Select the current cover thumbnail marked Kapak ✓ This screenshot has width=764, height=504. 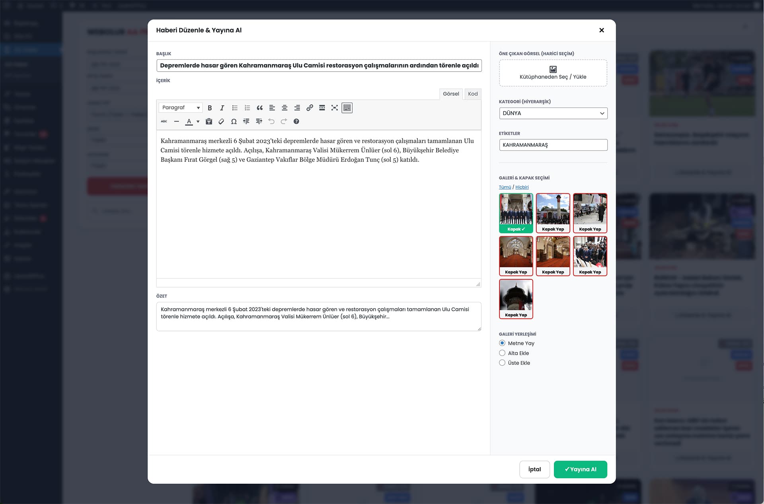pos(516,213)
